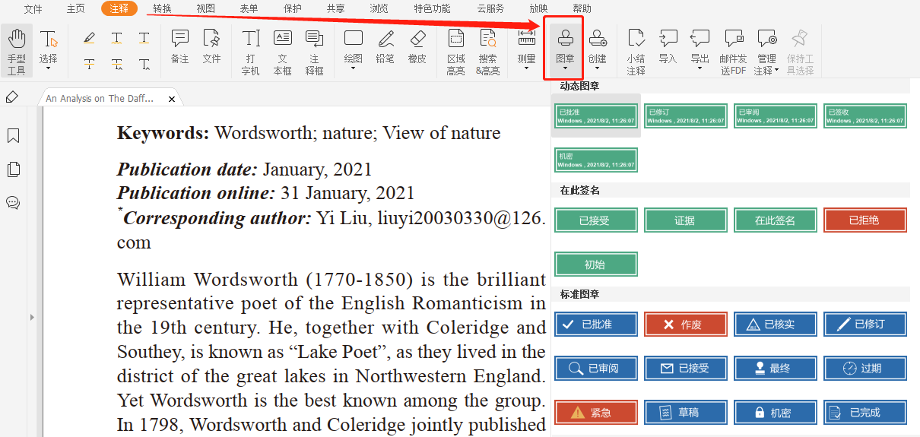The width and height of the screenshot is (920, 437).
Task: Select the 文本框 text box tool
Action: pos(283,51)
